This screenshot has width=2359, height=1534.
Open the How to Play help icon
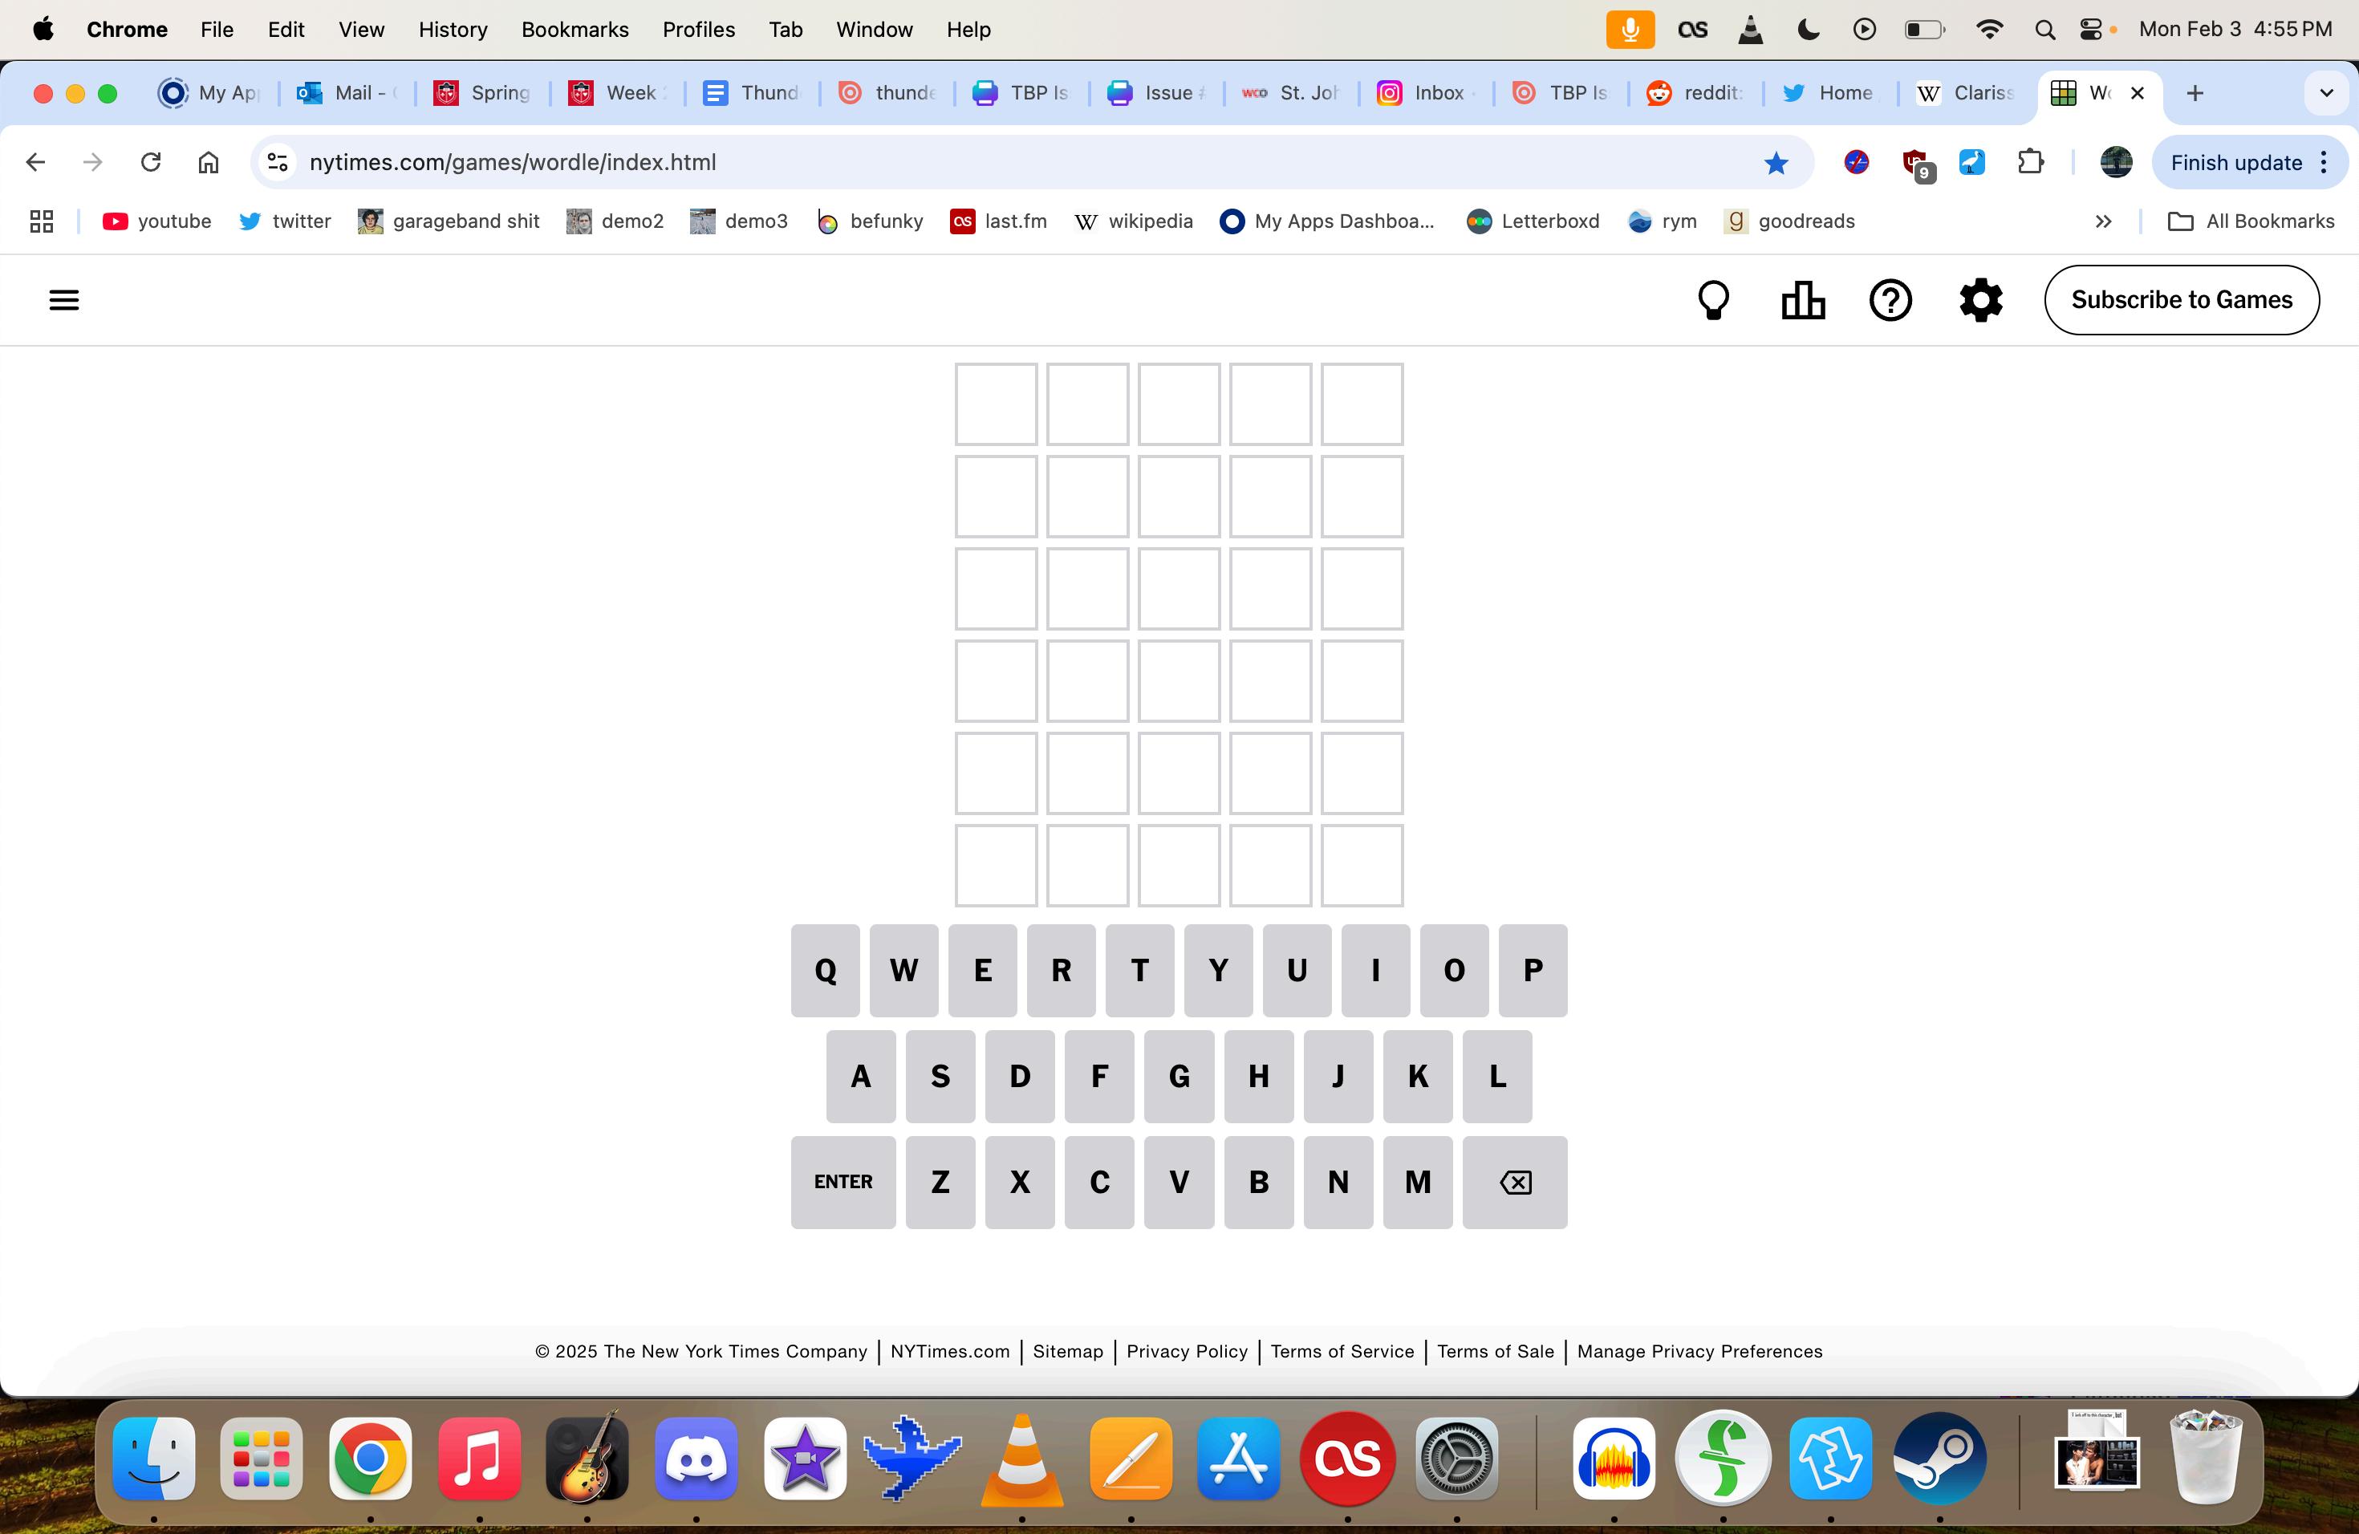1890,300
